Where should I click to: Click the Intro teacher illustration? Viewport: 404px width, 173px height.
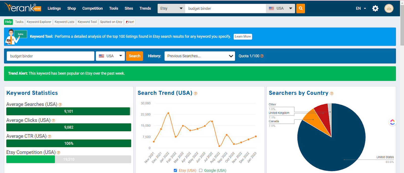pyautogui.click(x=16, y=37)
